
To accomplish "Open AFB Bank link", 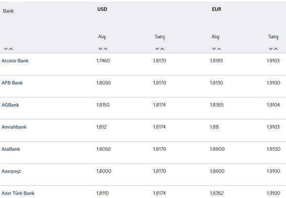I will click(12, 83).
